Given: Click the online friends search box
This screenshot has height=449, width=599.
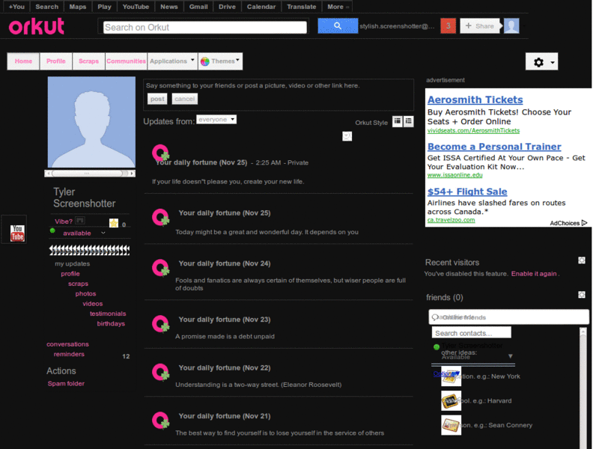Looking at the screenshot, I should pos(508,317).
